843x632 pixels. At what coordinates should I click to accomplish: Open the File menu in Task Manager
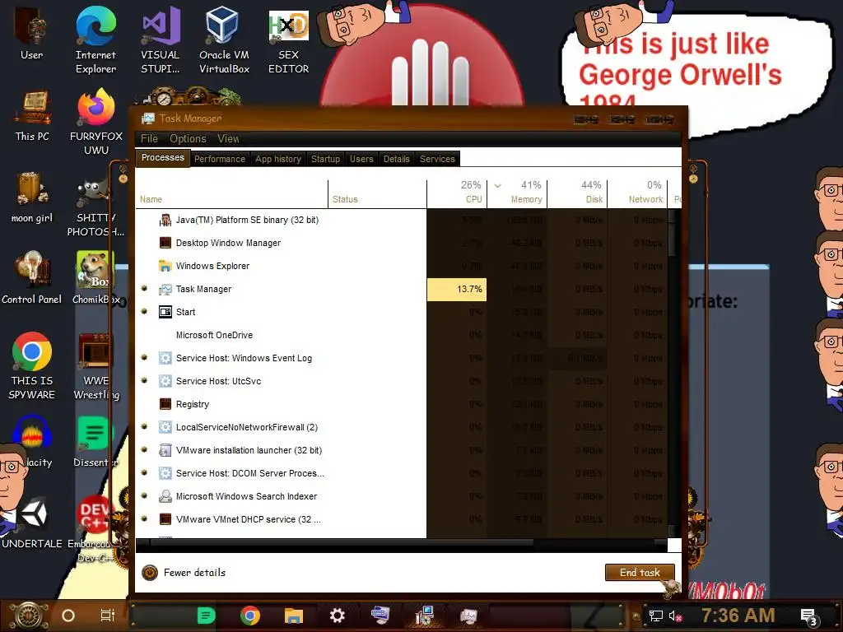(149, 138)
